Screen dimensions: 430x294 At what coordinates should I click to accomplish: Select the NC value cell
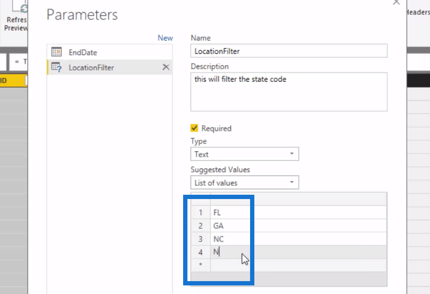tap(298, 239)
